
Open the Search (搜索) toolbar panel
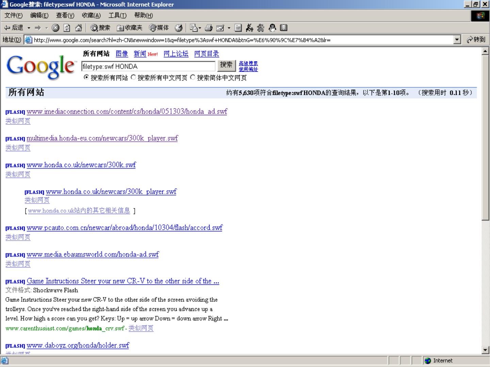point(100,28)
